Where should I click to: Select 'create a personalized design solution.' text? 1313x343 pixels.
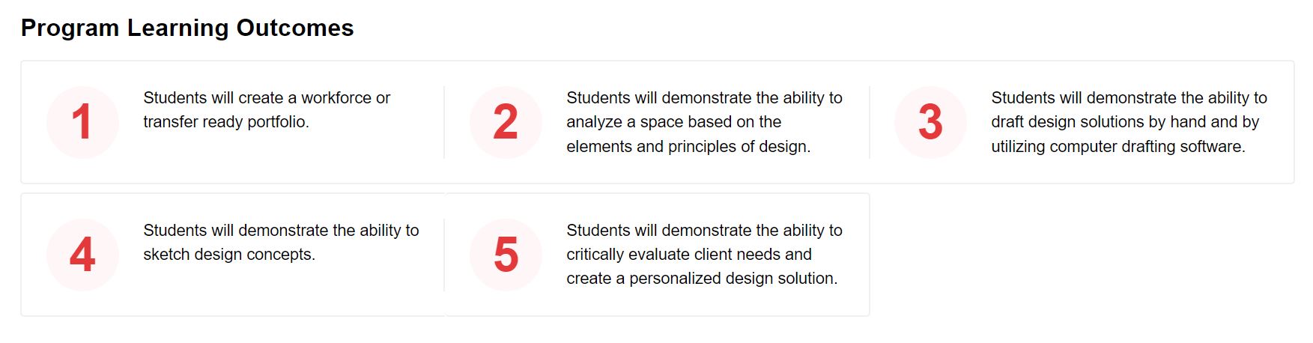[x=702, y=279]
